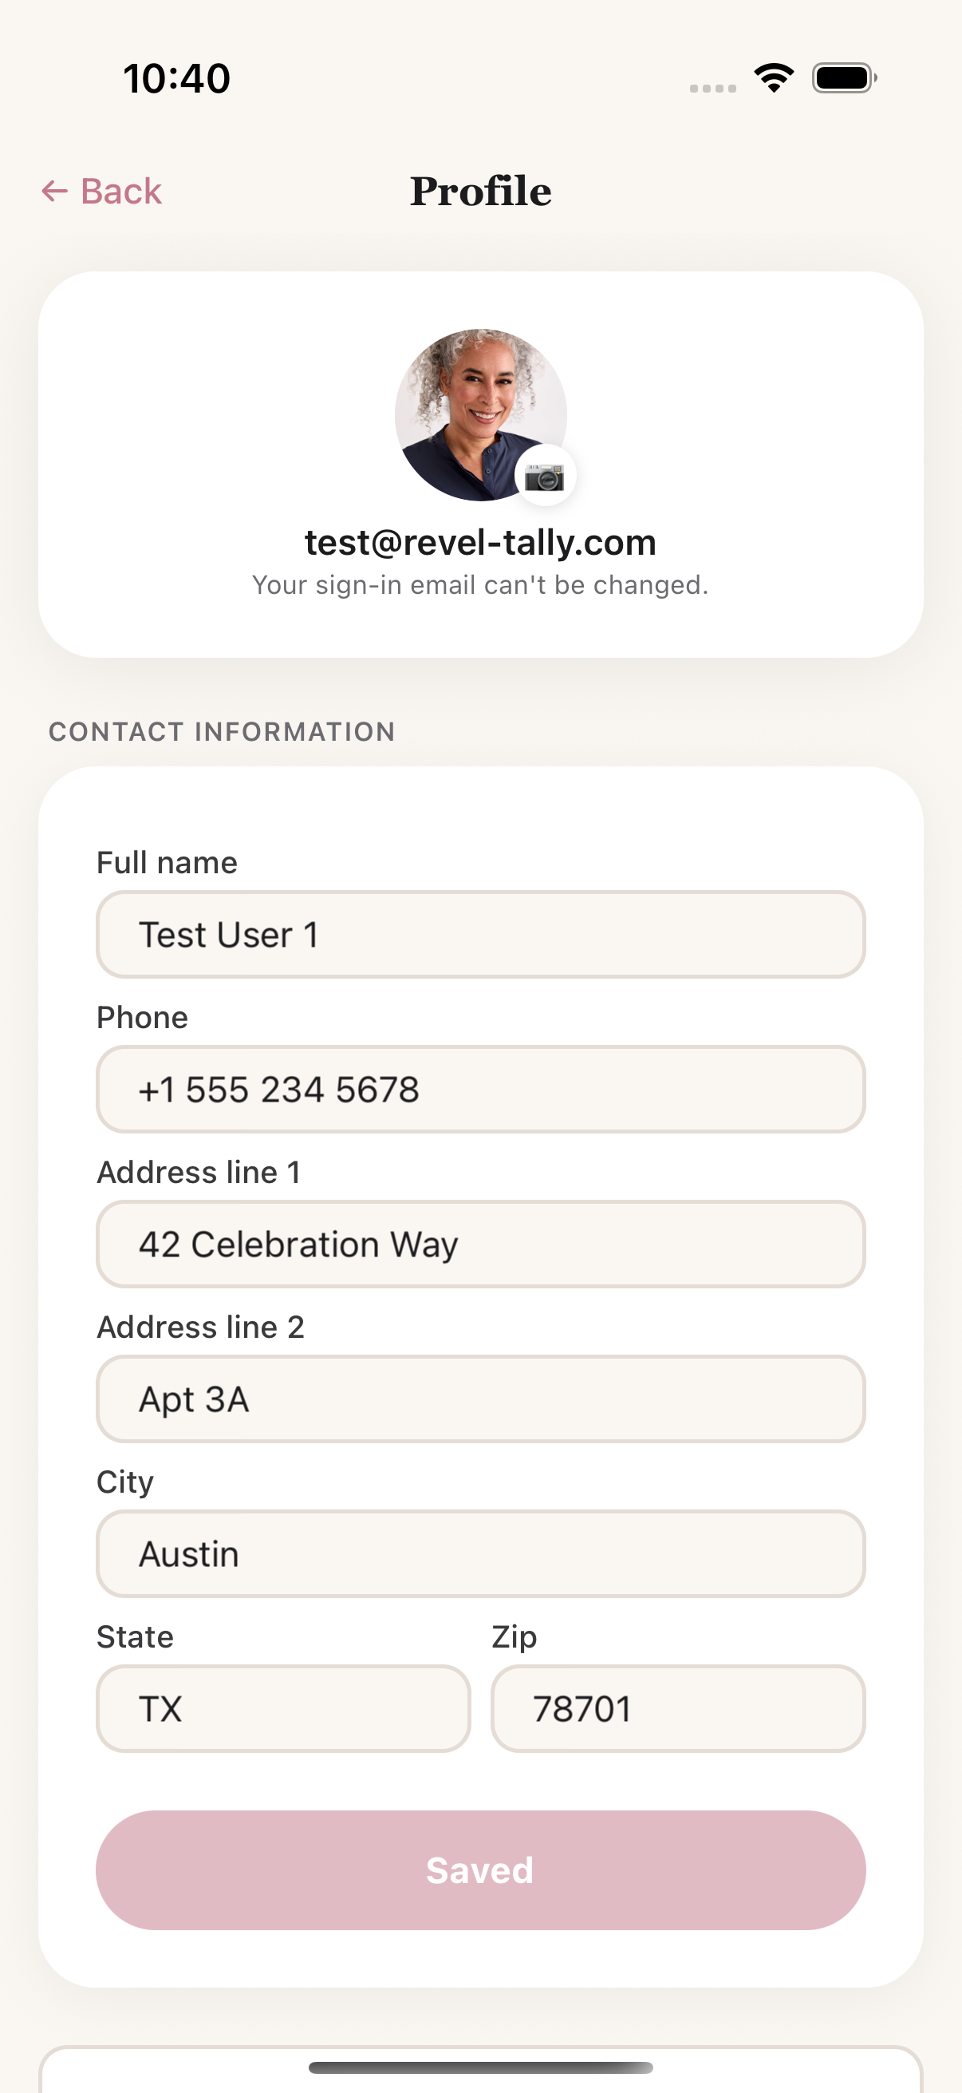962x2093 pixels.
Task: Select the Zip field showing 78701
Action: [678, 1708]
